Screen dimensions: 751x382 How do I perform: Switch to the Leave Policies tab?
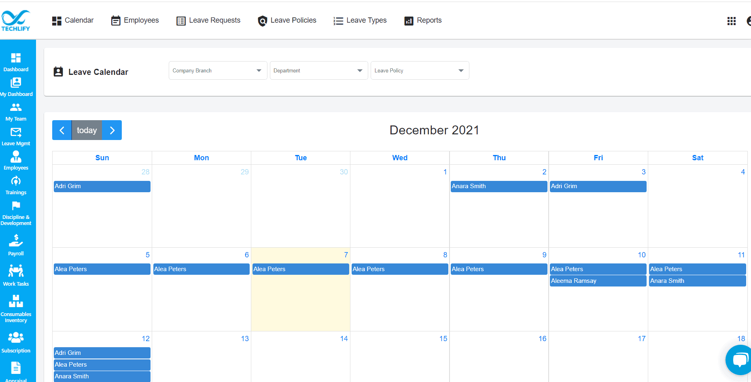(x=287, y=20)
